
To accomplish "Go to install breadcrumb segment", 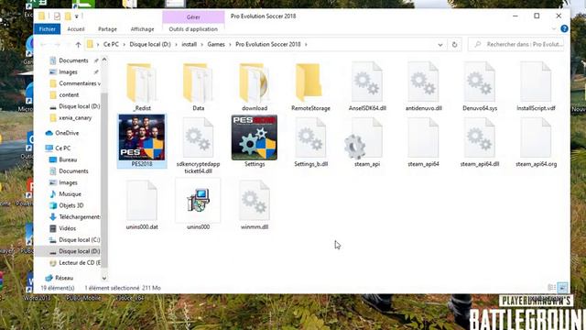I will 190,45.
